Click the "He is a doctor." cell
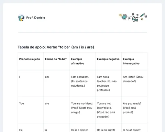This screenshot has height=132, width=165. coord(82,128)
